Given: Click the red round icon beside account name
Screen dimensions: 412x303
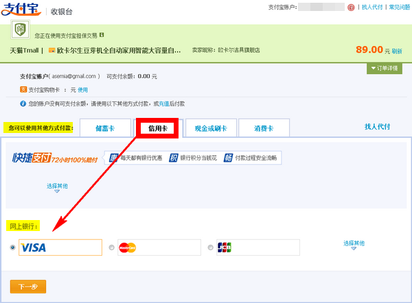Looking at the screenshot, I should (351, 8).
